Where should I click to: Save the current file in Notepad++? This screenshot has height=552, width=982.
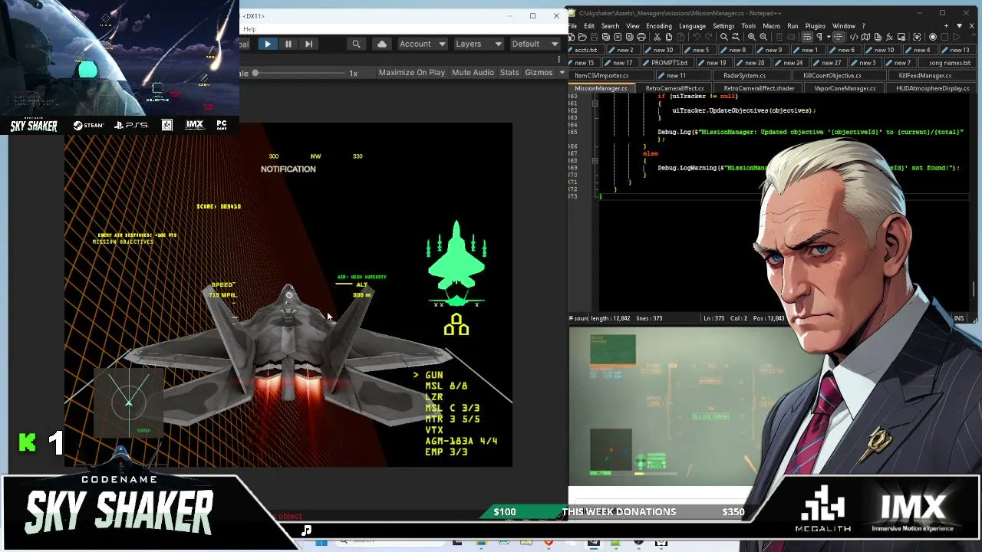click(x=594, y=37)
